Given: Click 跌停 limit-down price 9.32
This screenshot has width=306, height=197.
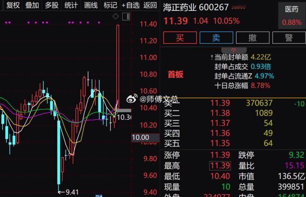Looking at the screenshot, I should (297, 155).
